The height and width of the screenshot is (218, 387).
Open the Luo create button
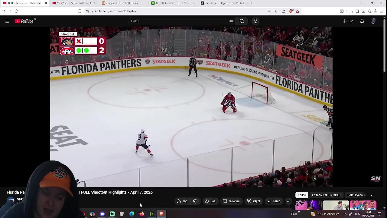[348, 21]
